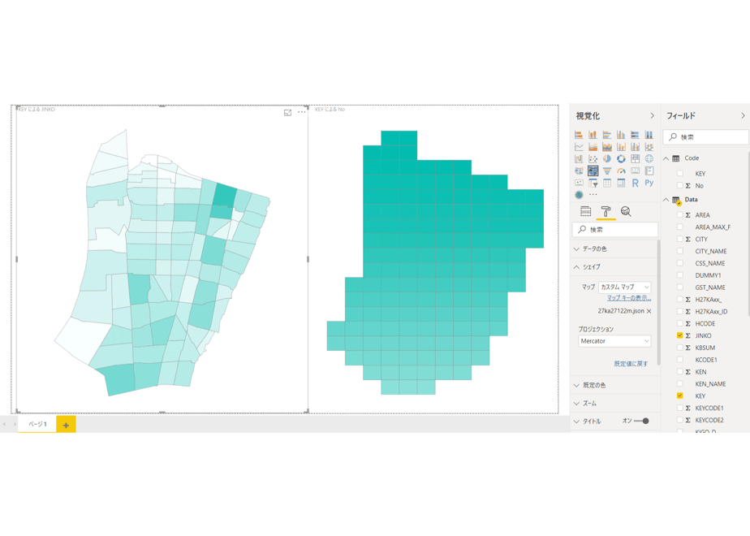The width and height of the screenshot is (750, 536).
Task: Check the CITY_NAME field checkbox
Action: 679,251
